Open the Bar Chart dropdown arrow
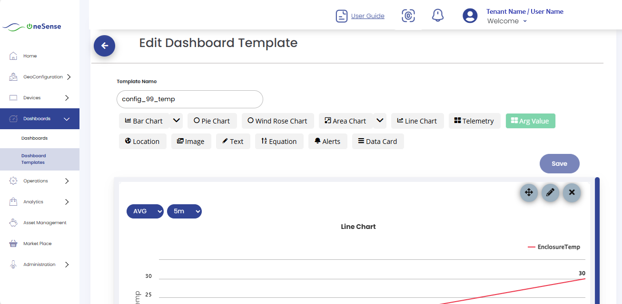Viewport: 622px width, 304px height. 177,121
